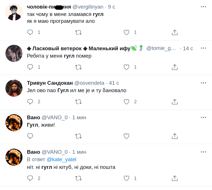Open the @kate_yatel mention link

[x=61, y=159]
